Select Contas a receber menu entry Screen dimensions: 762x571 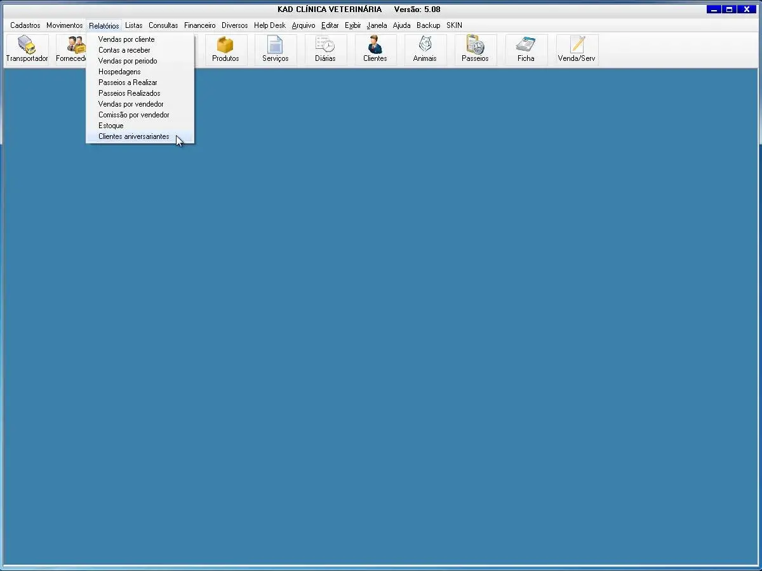click(x=124, y=50)
